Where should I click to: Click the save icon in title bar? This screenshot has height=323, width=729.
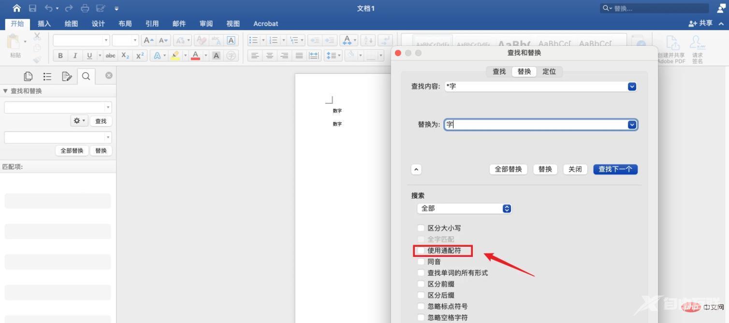[x=32, y=8]
